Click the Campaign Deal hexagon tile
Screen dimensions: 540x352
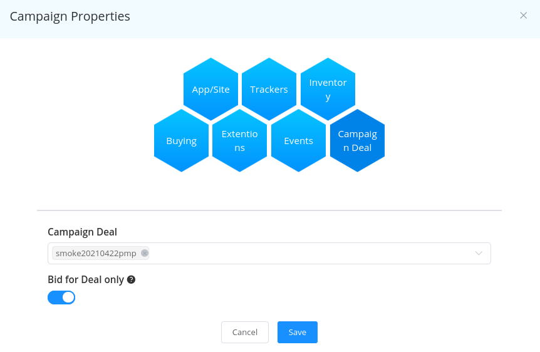pyautogui.click(x=358, y=140)
